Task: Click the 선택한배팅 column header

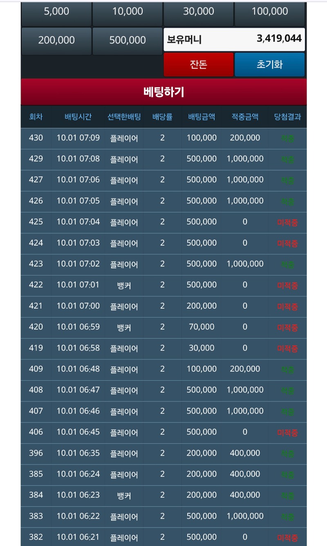Action: pyautogui.click(x=124, y=117)
